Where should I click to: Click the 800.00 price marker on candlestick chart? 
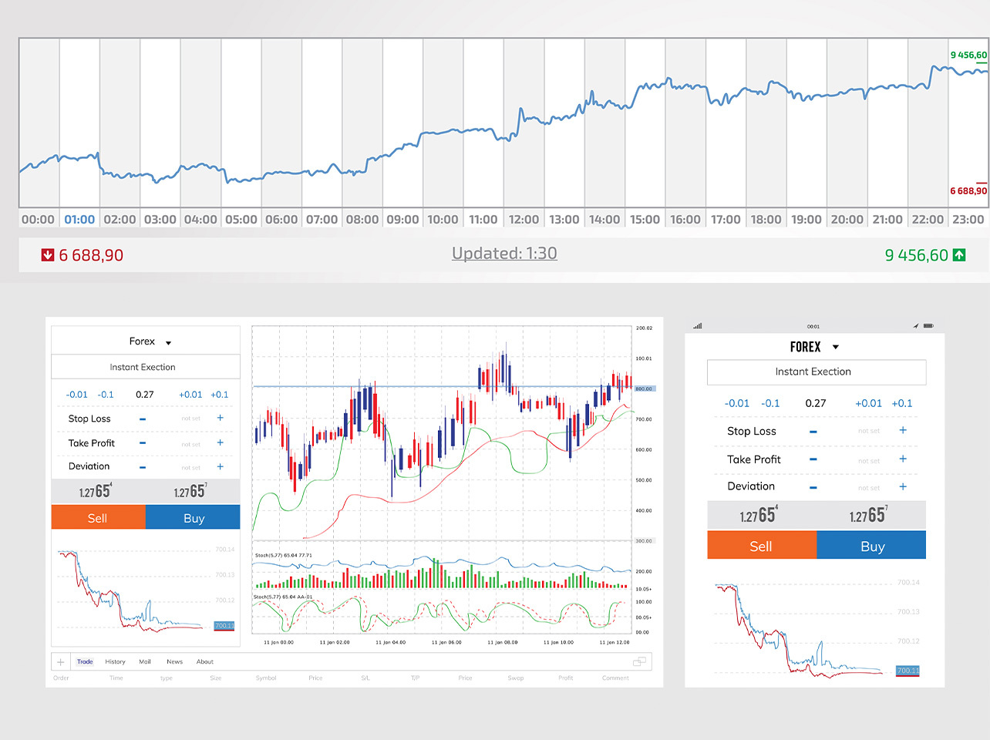[644, 388]
